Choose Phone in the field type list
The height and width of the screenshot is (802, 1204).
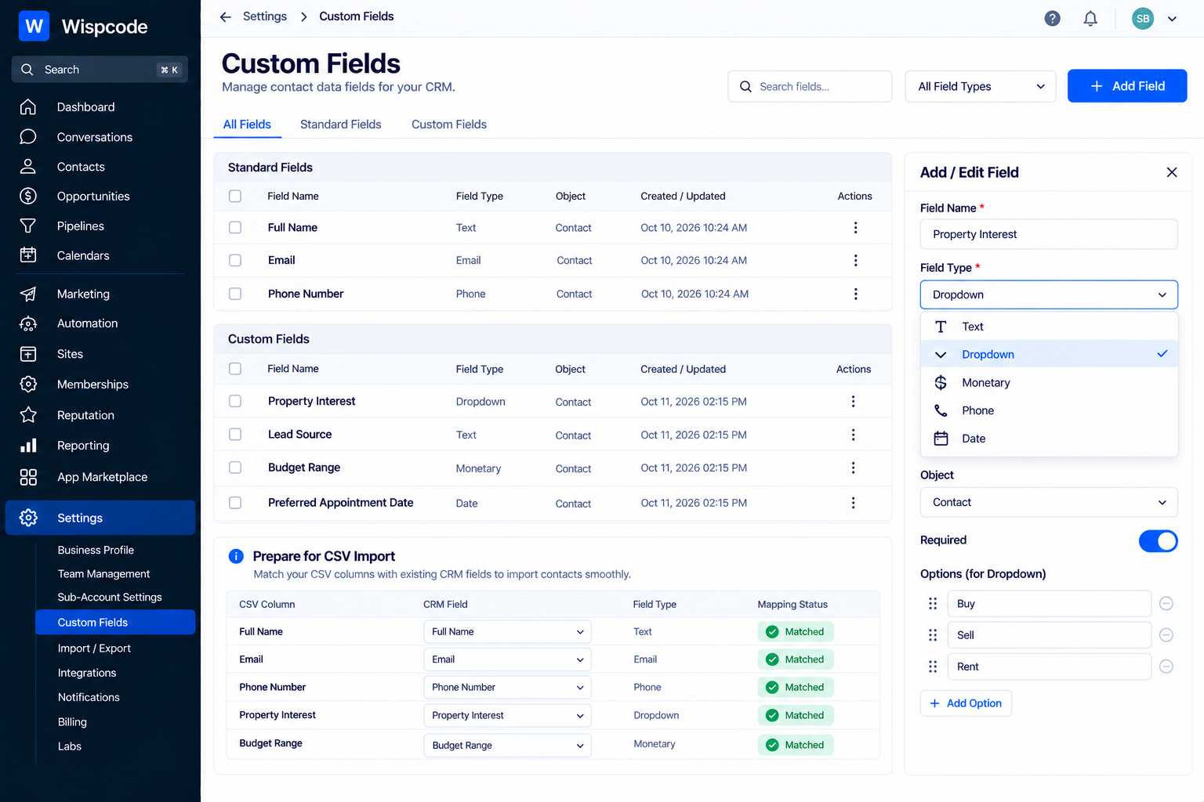tap(1049, 410)
